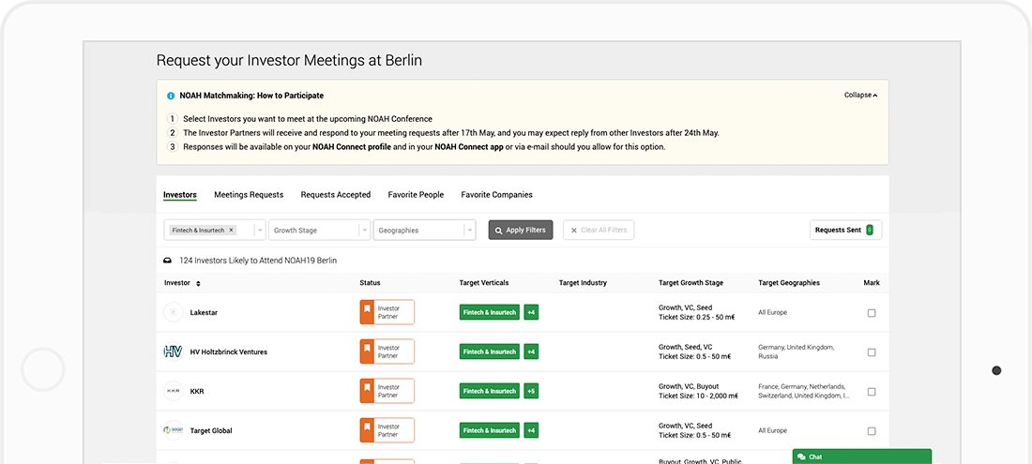Image resolution: width=1032 pixels, height=464 pixels.
Task: Click the KKR investor name
Action: 197,392
